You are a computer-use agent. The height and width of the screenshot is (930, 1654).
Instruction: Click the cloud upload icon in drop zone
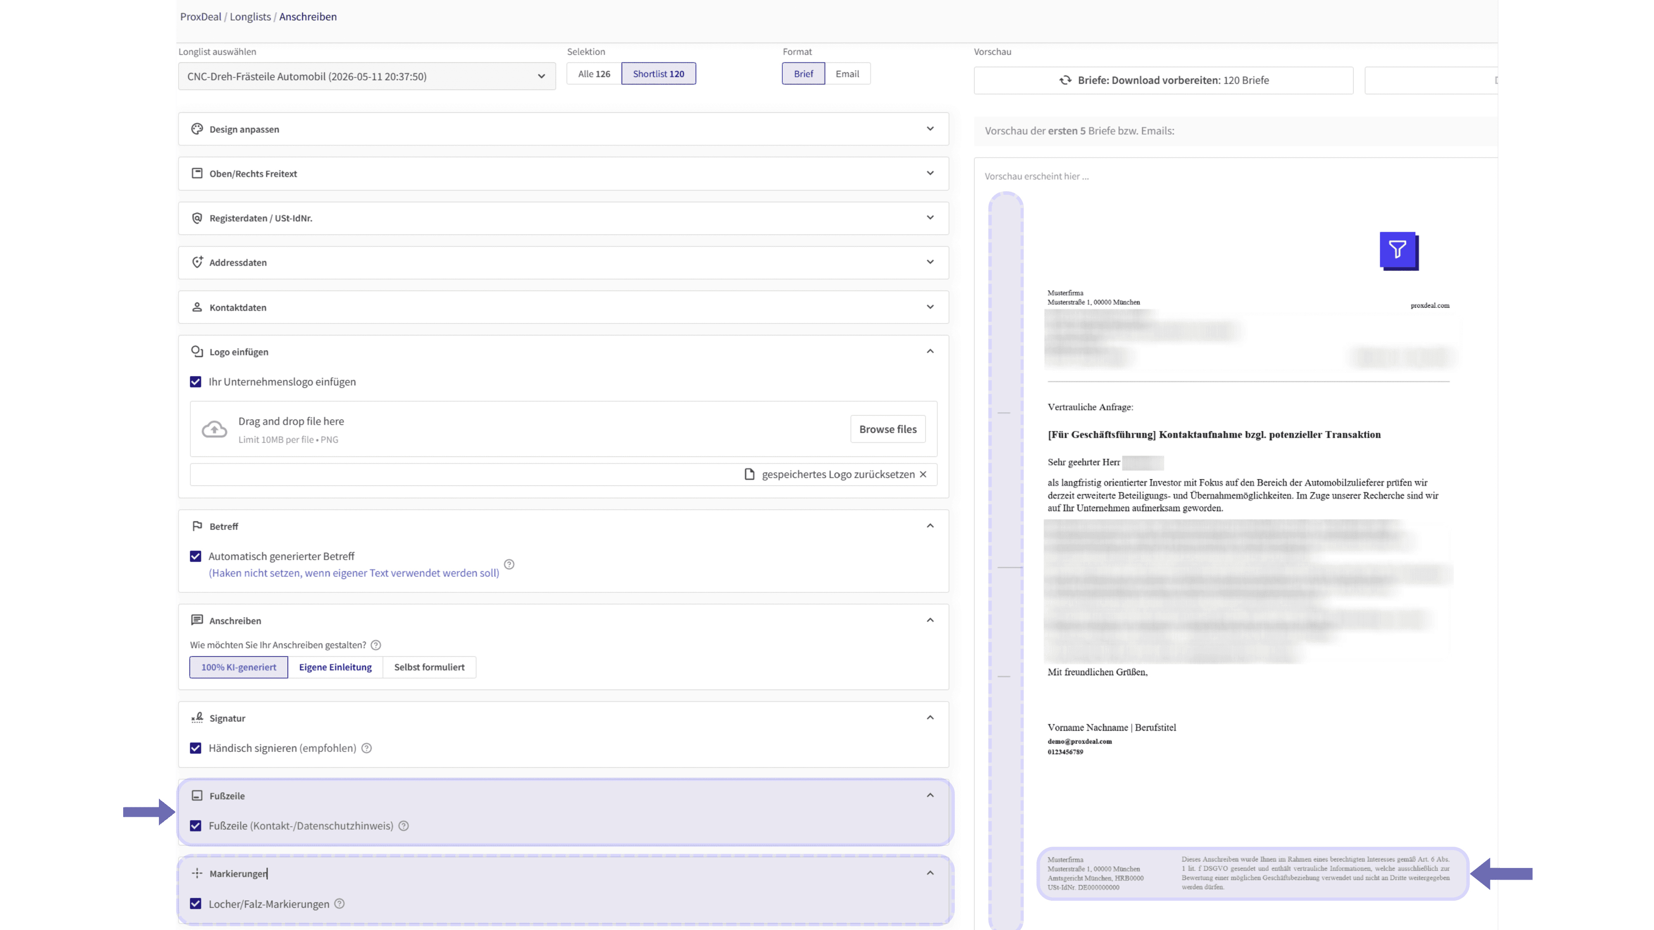click(215, 429)
